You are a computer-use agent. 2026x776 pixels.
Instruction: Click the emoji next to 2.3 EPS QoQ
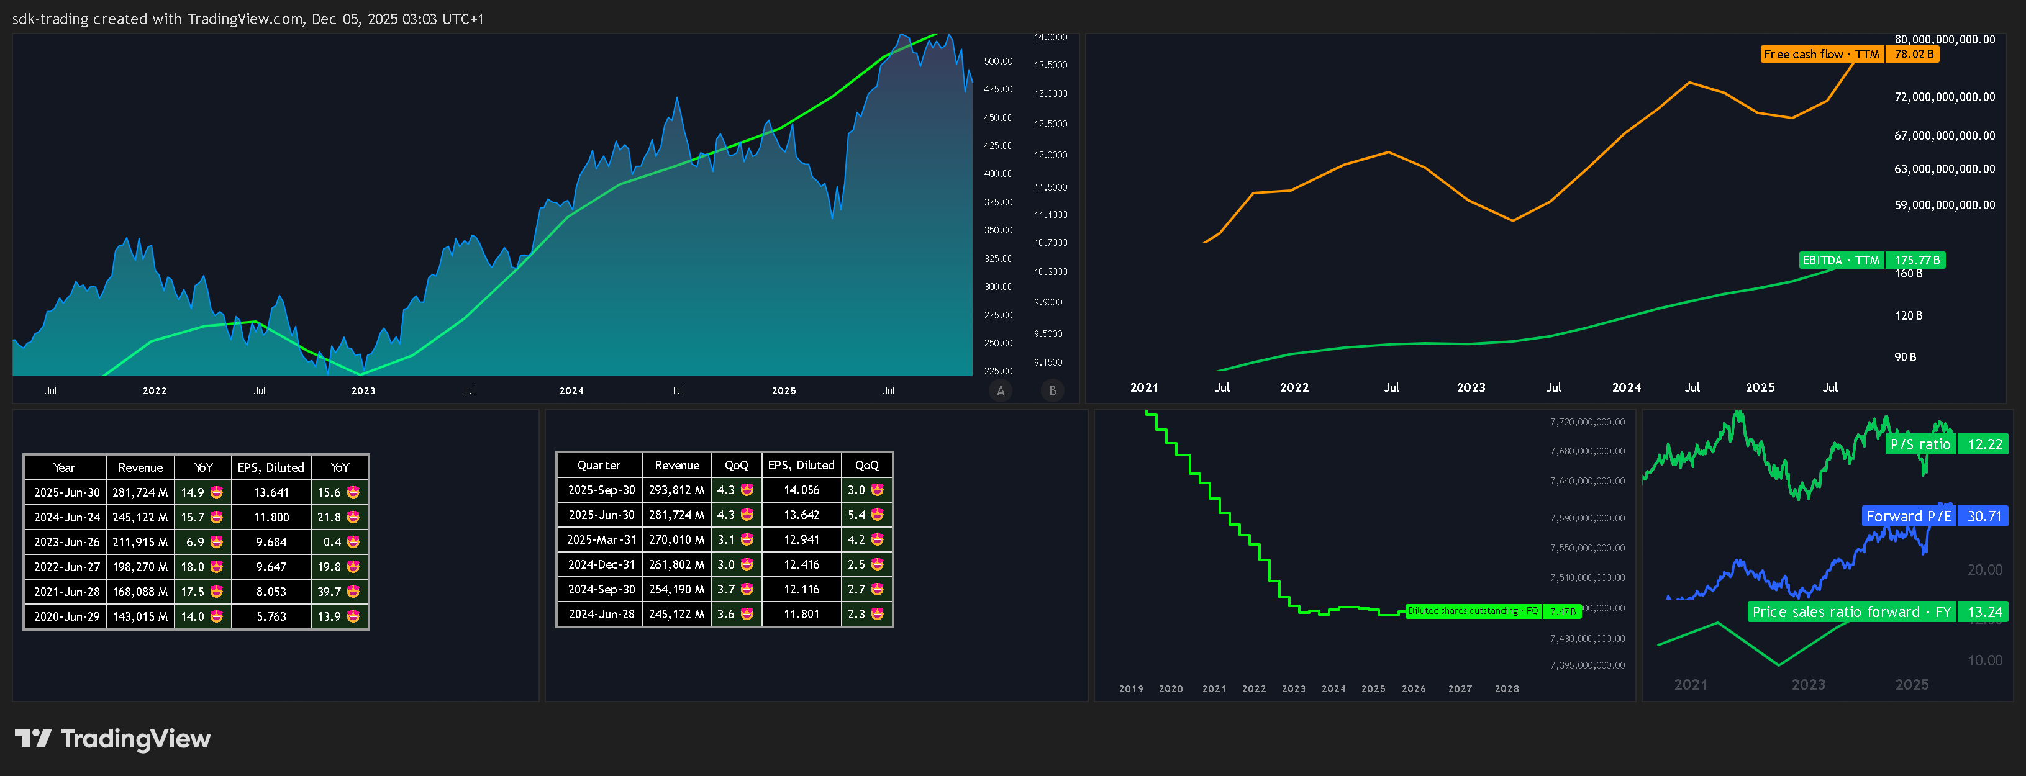tap(878, 614)
